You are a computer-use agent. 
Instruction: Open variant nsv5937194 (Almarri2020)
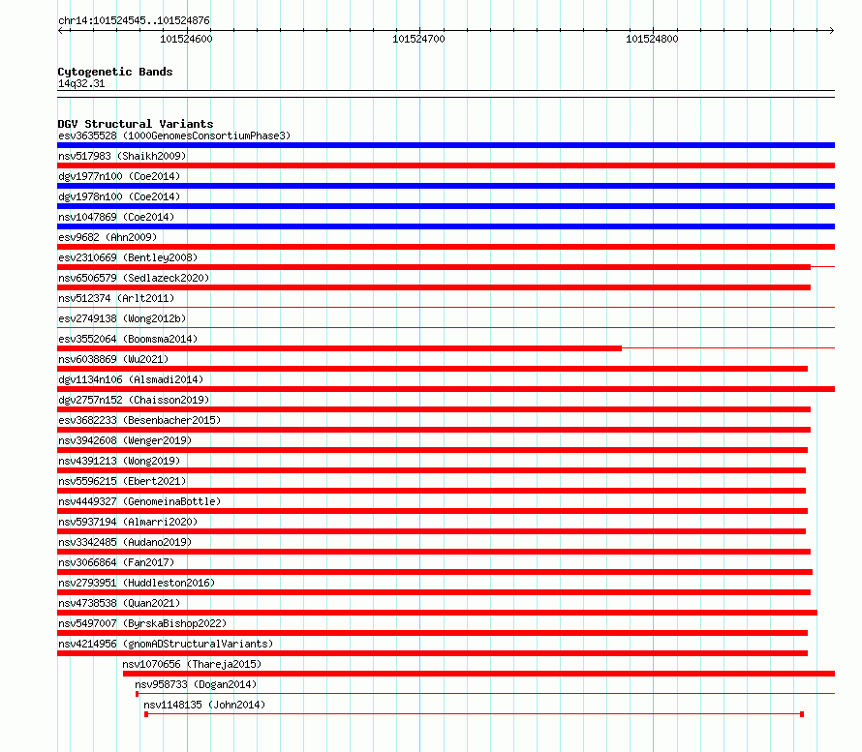click(x=128, y=522)
